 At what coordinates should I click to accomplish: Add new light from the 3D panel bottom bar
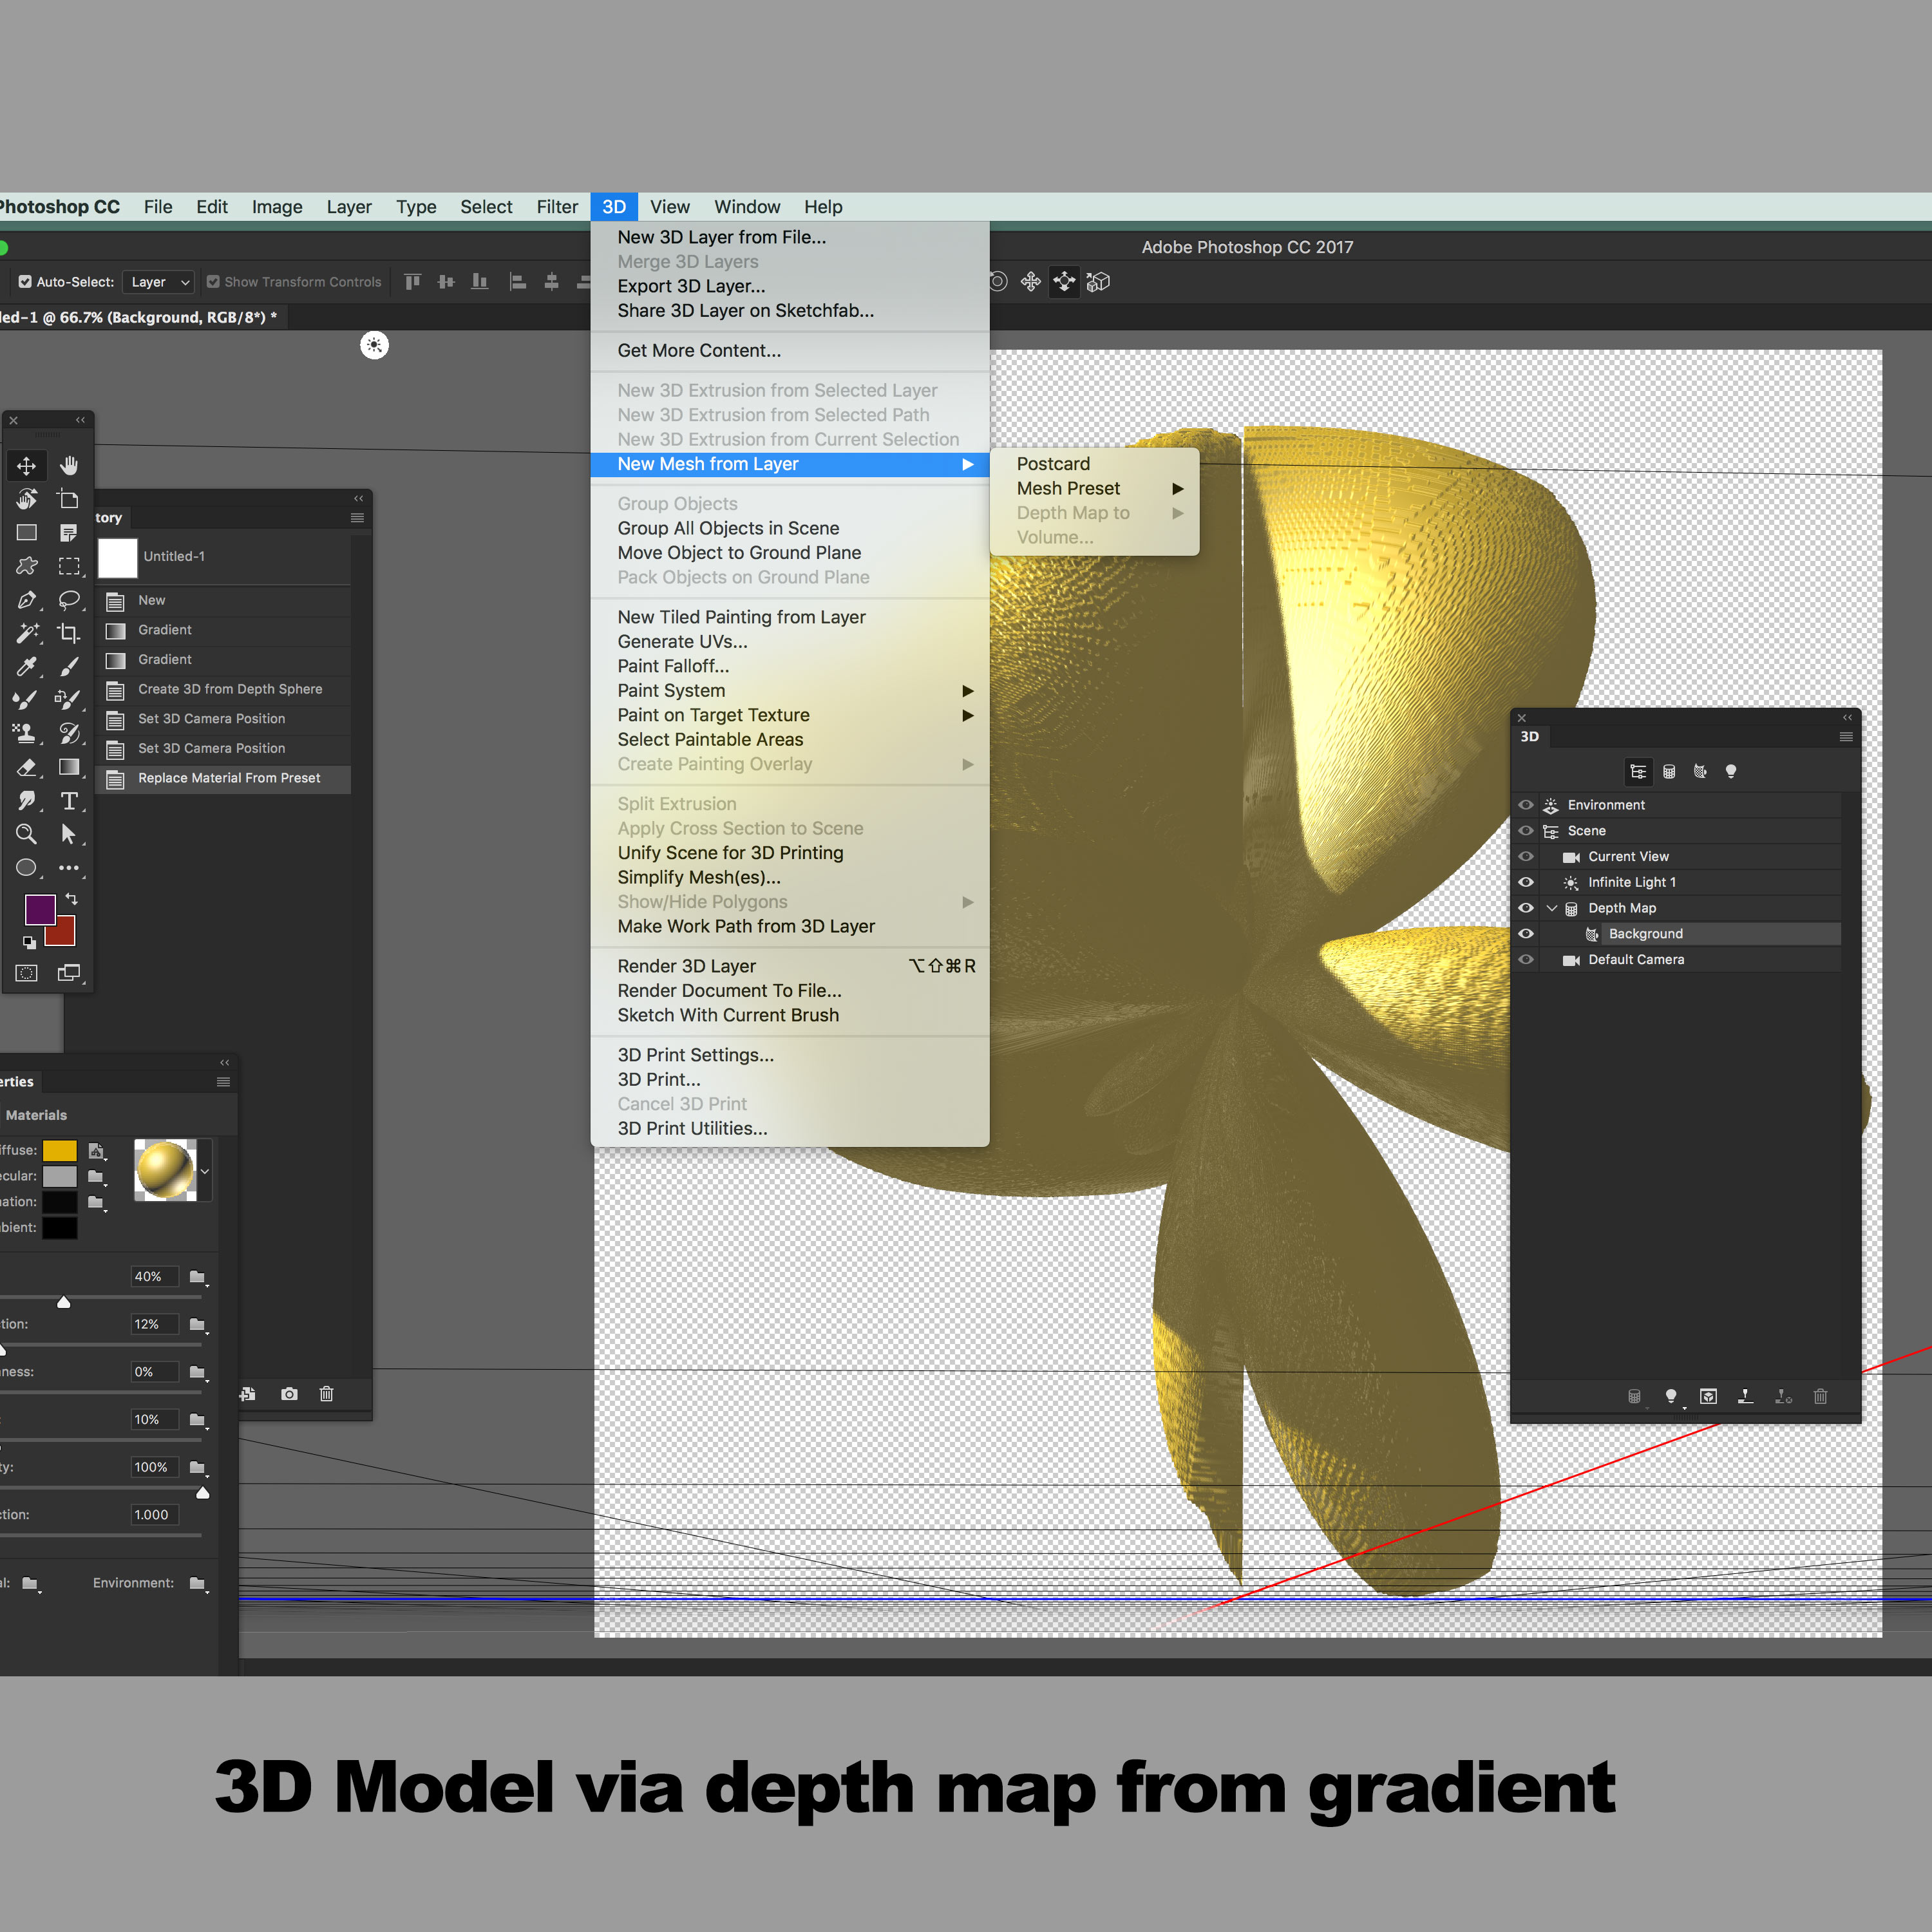click(x=1671, y=1396)
